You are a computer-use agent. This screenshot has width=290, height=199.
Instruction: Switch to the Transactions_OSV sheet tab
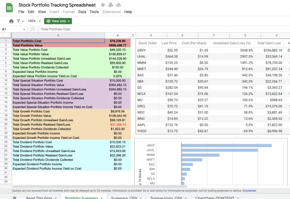tap(166, 198)
